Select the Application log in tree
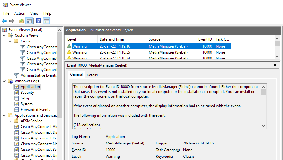 pos(30,87)
